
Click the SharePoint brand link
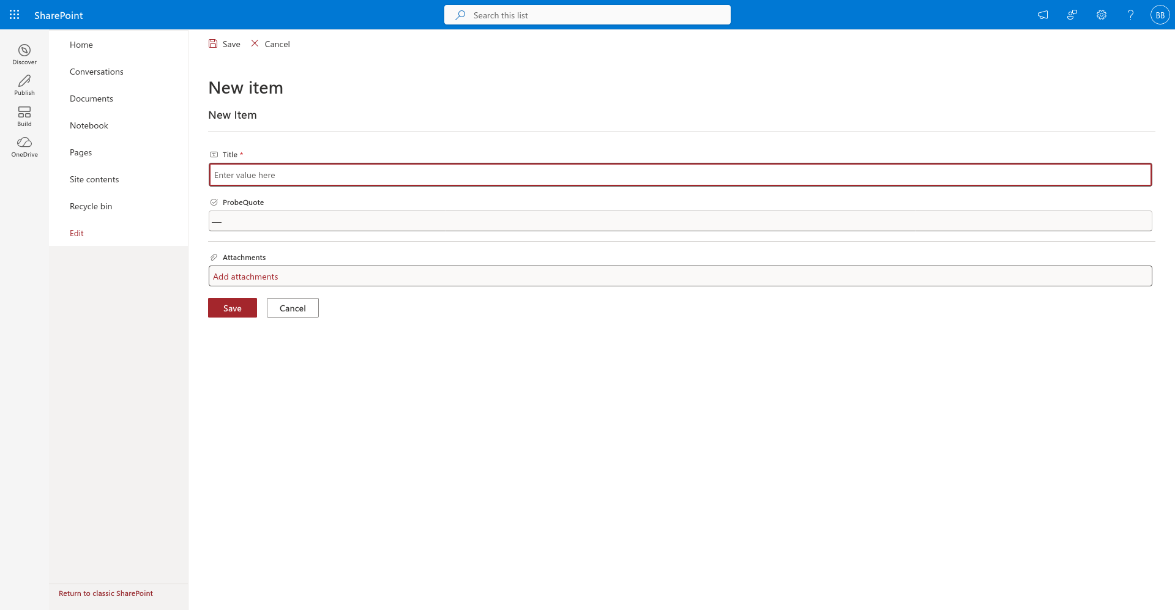[x=58, y=15]
